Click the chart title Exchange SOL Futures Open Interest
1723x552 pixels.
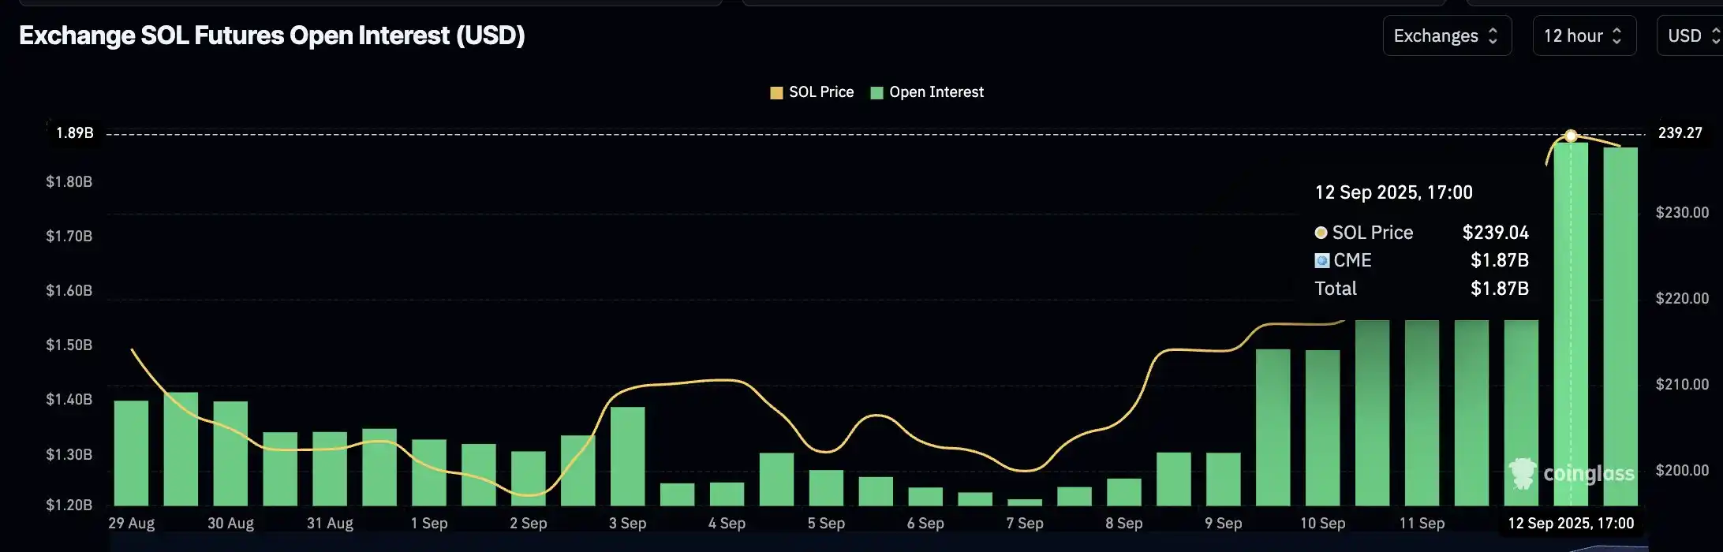point(272,35)
